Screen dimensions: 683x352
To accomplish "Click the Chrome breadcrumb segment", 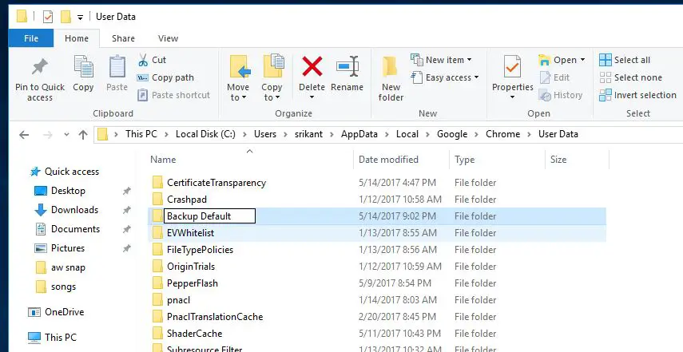I will point(502,134).
